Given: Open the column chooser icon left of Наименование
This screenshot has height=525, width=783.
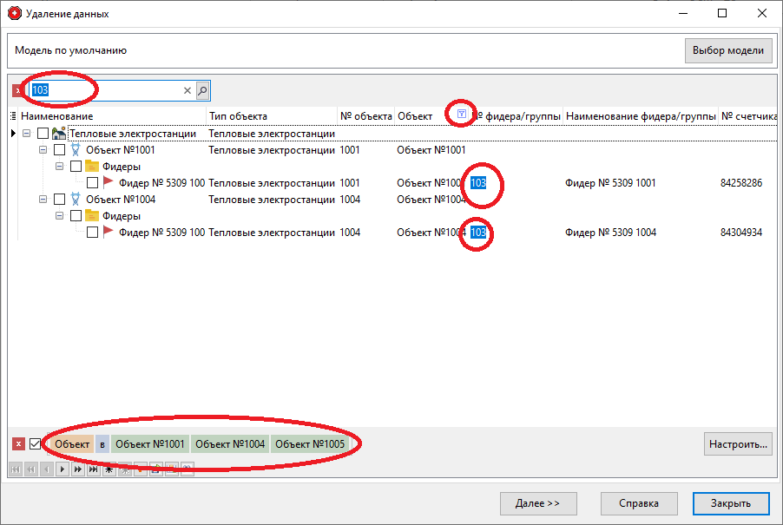Looking at the screenshot, I should coord(12,116).
